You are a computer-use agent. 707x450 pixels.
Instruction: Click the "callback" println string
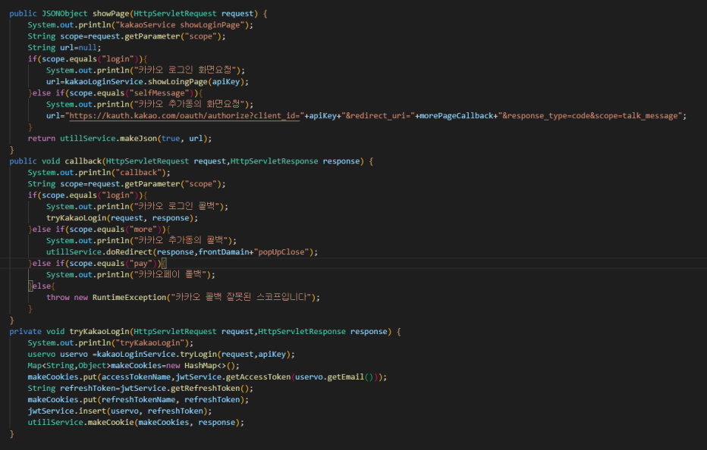point(138,173)
